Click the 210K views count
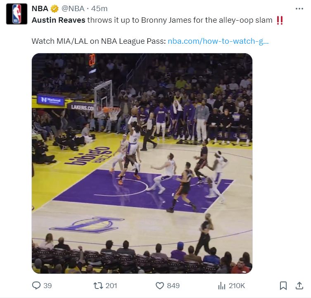Image resolution: width=311 pixels, height=298 pixels. (x=237, y=286)
